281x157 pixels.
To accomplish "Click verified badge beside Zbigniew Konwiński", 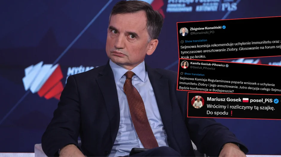I will [224, 27].
